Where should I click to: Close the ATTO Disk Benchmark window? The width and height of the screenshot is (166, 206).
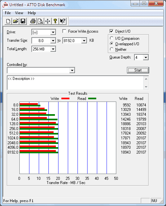point(156,4)
